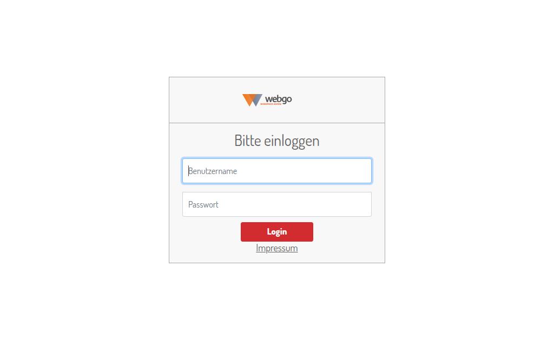Click the webgo header image
This screenshot has height=340, width=554.
[267, 100]
